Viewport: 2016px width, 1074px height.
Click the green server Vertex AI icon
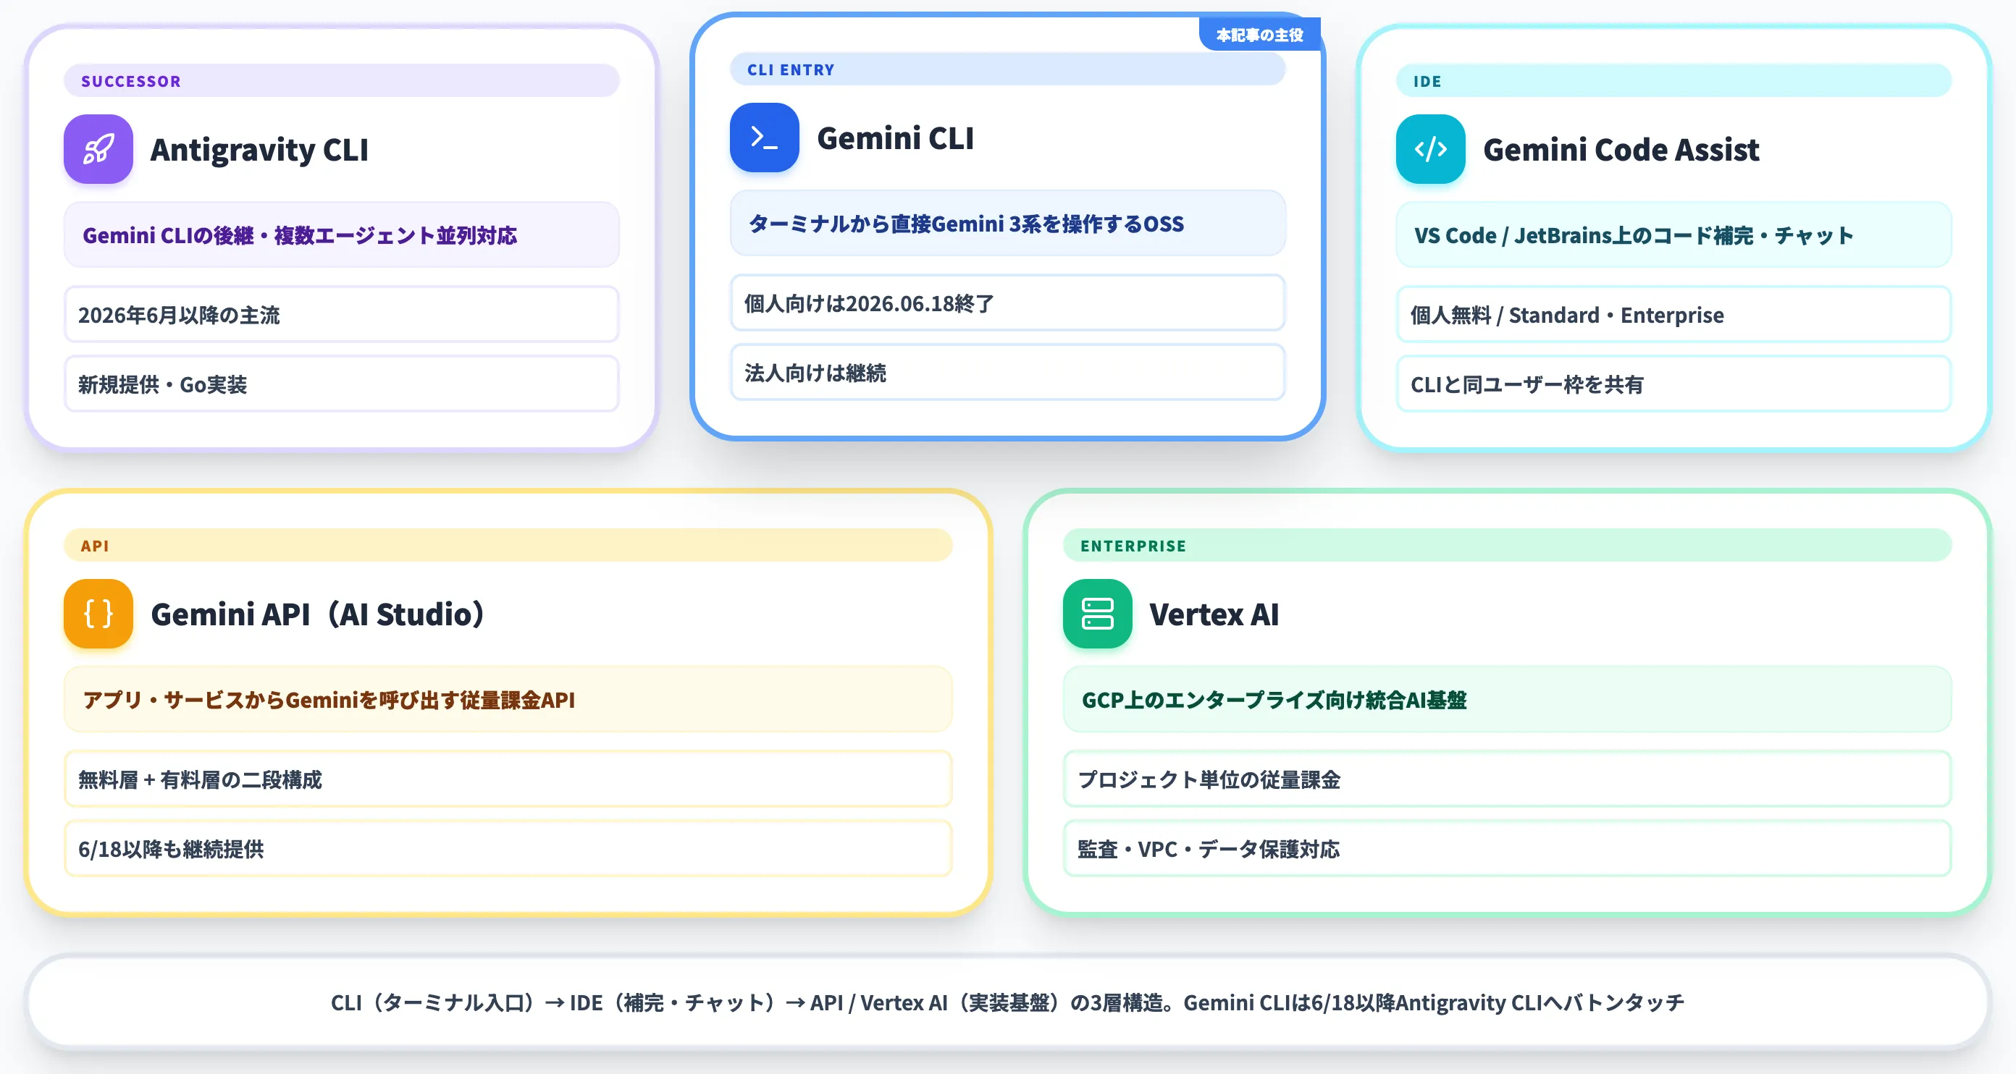pos(1096,614)
